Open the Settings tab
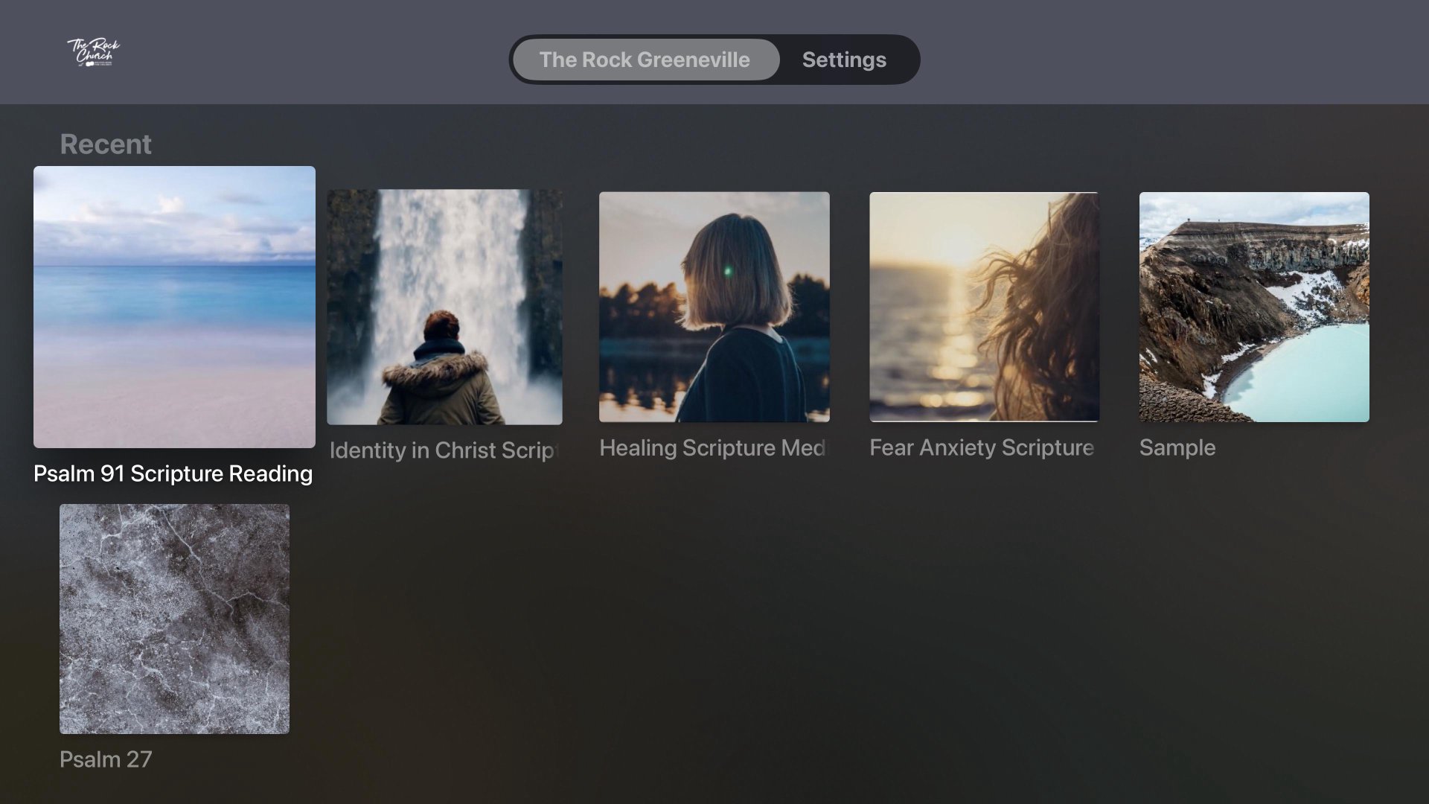Image resolution: width=1429 pixels, height=804 pixels. [x=844, y=60]
